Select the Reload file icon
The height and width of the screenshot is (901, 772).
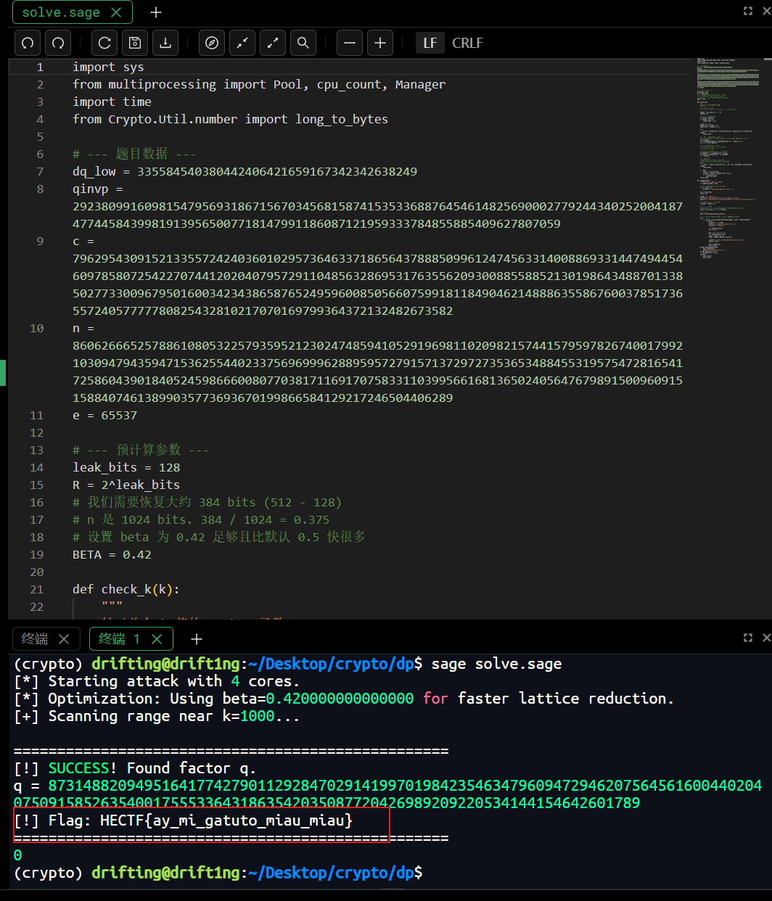[104, 43]
